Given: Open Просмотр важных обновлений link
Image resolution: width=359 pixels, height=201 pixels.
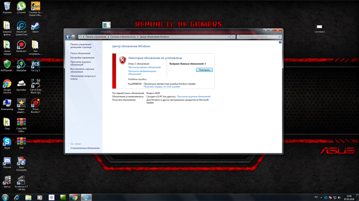Looking at the screenshot, I should pyautogui.click(x=144, y=67).
